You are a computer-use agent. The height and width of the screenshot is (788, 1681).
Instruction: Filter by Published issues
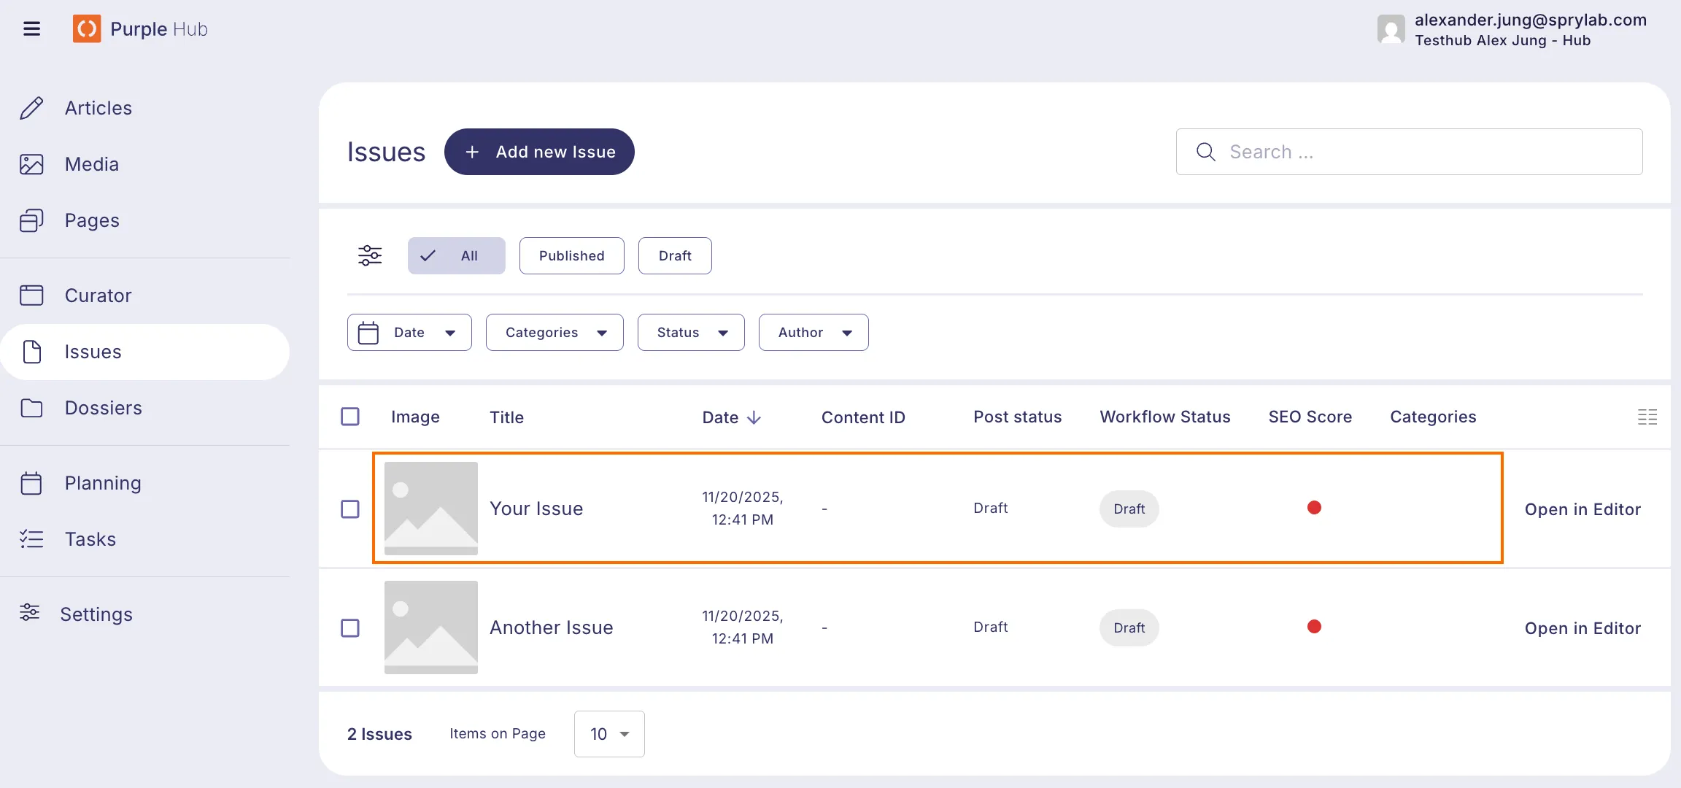coord(571,255)
